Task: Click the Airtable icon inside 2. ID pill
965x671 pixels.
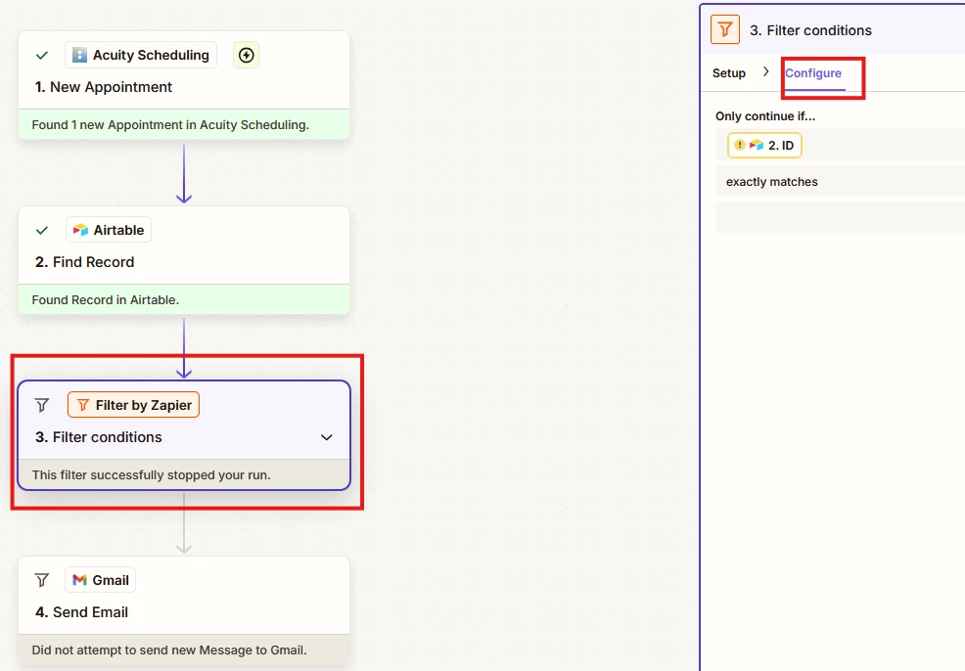Action: pyautogui.click(x=757, y=145)
